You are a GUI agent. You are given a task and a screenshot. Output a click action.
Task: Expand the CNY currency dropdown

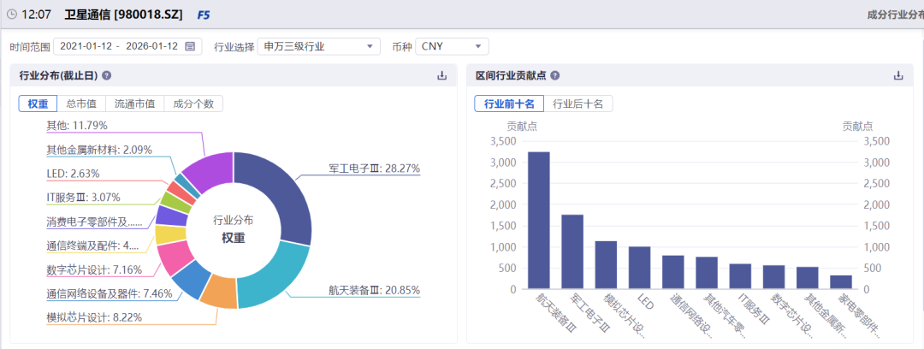tap(451, 46)
